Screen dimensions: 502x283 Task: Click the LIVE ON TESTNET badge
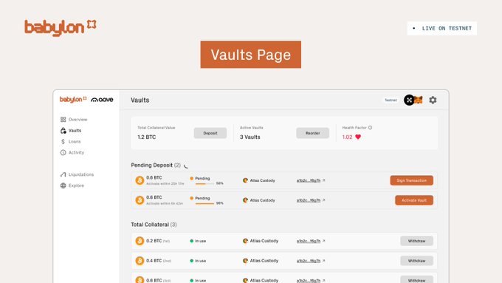441,28
